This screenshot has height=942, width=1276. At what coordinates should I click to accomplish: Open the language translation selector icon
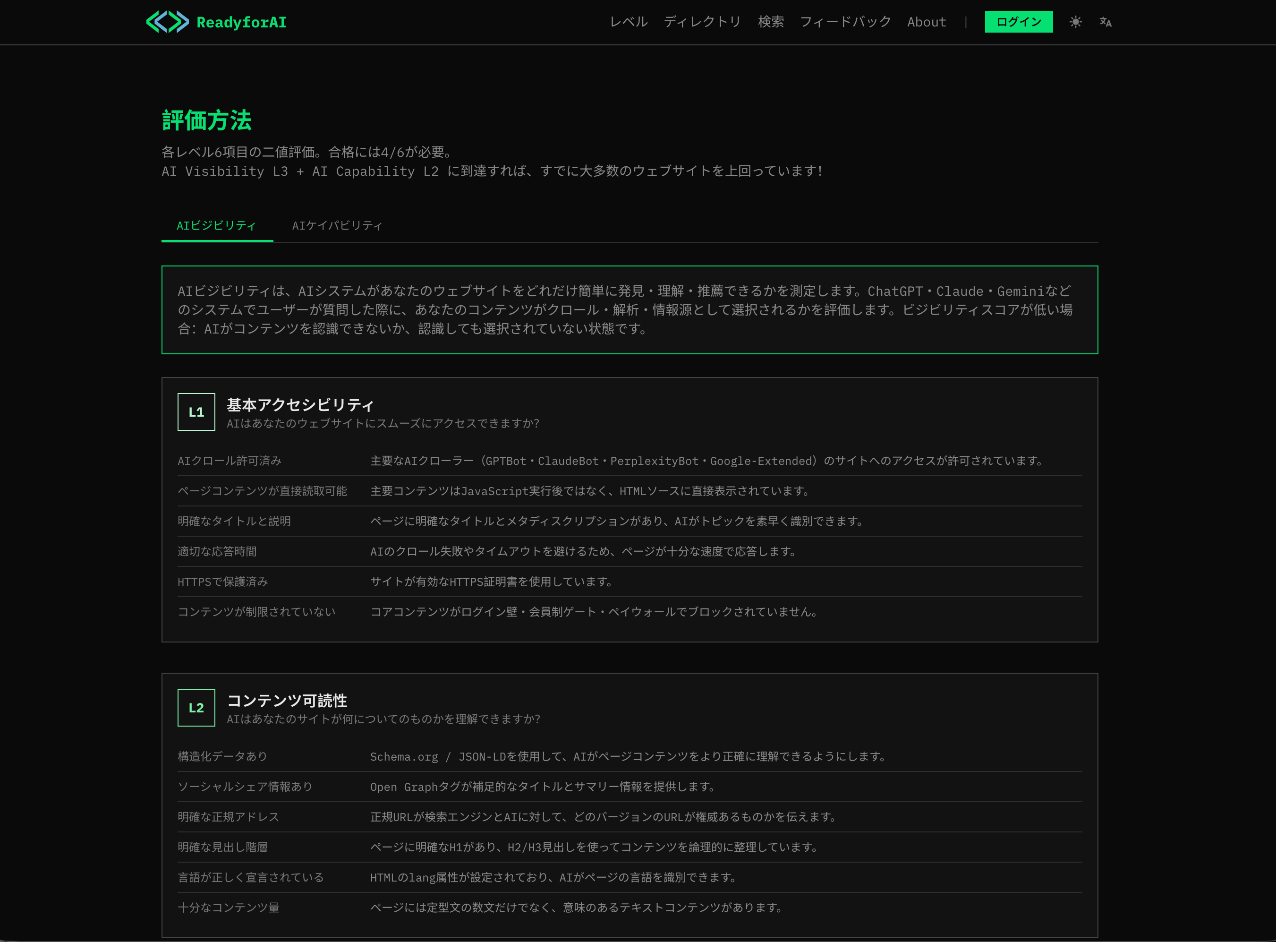pyautogui.click(x=1105, y=22)
